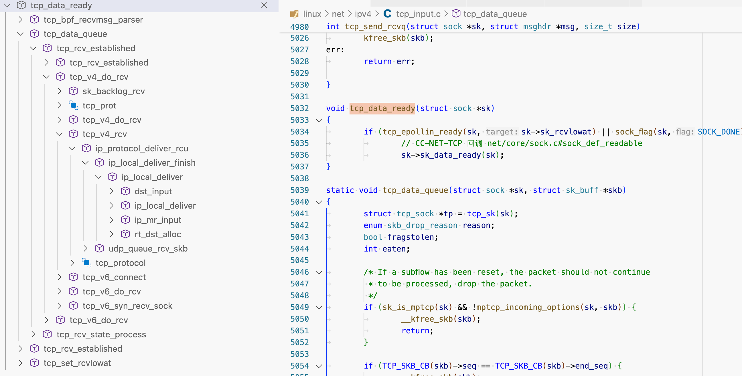Fold the if block at line 5049
The image size is (742, 376).
(319, 307)
